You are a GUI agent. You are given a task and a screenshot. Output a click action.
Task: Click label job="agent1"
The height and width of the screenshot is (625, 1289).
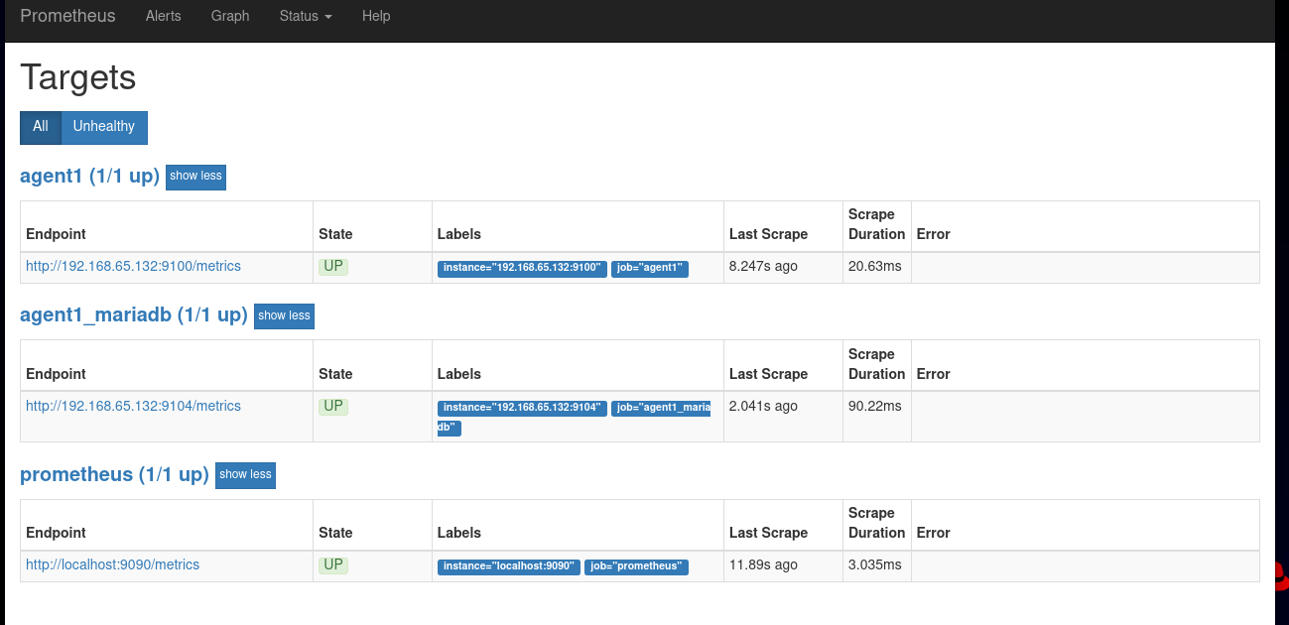[650, 268]
